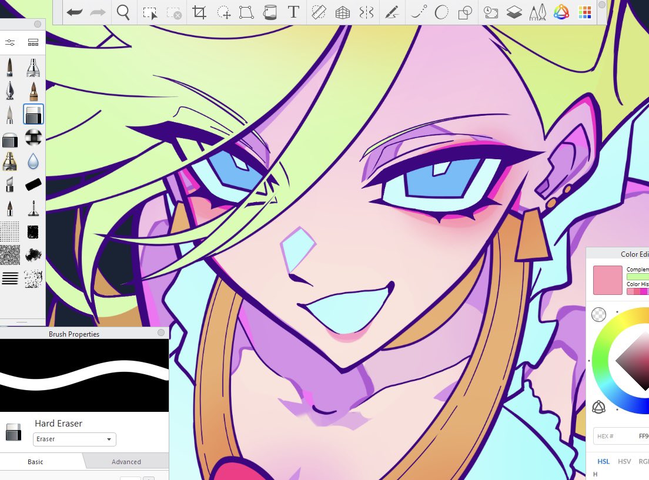Switch to Advanced tab in Brush Properties
The height and width of the screenshot is (480, 649).
pyautogui.click(x=126, y=461)
